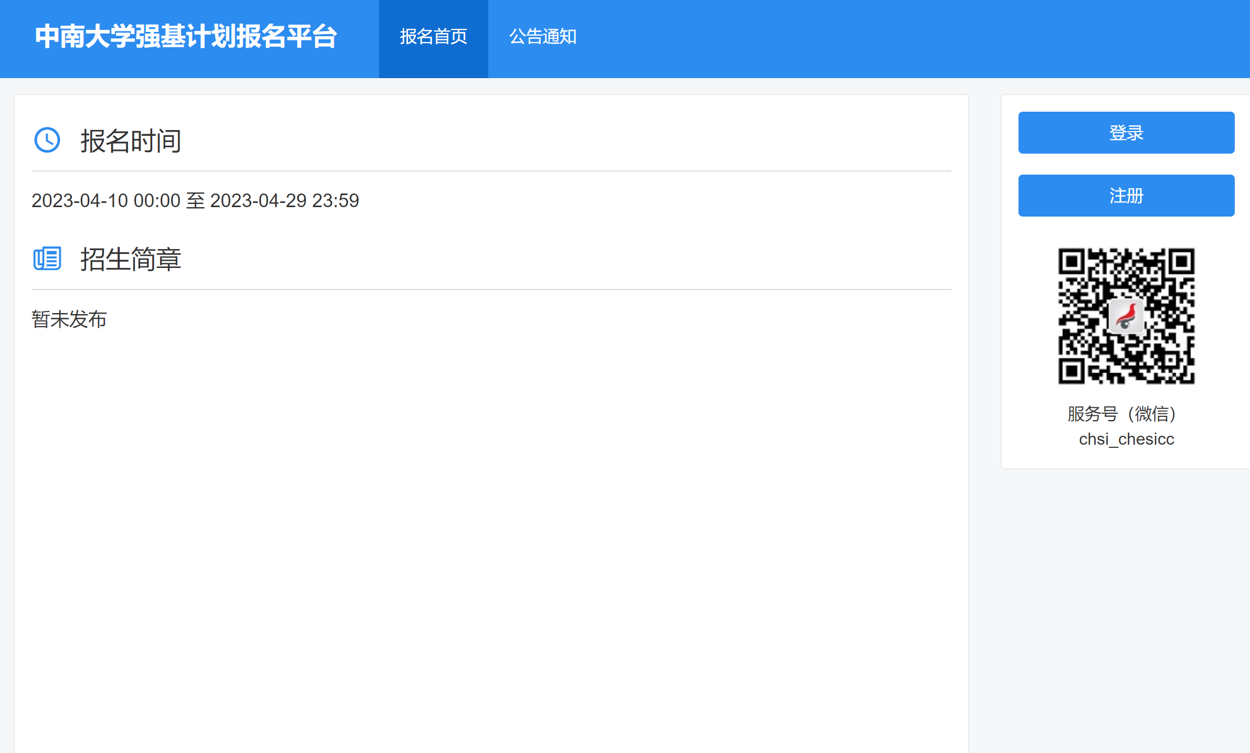
Task: Click the top-right corner square of QR code
Action: point(1181,262)
